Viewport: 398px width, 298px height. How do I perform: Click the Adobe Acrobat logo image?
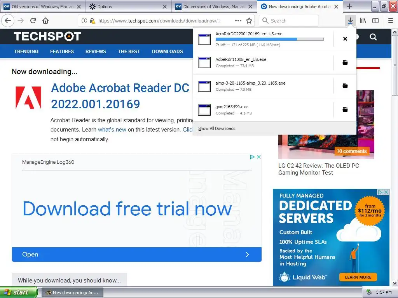(28, 97)
